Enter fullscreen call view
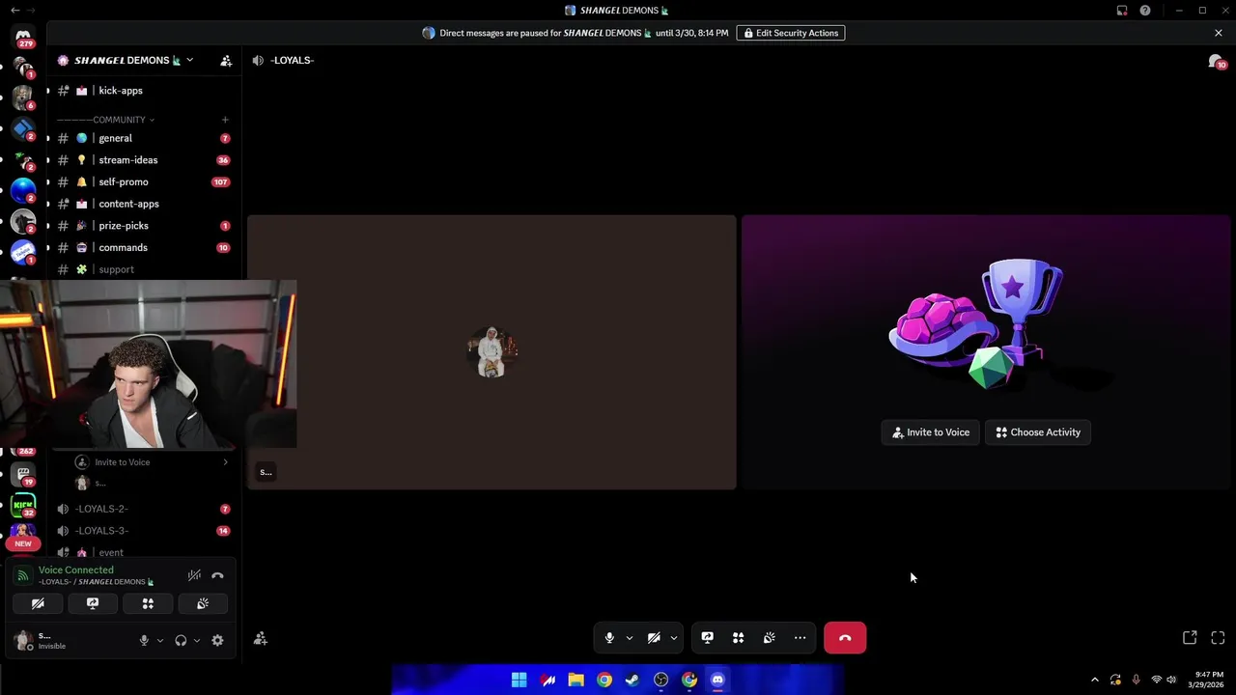The height and width of the screenshot is (695, 1236). 1218,638
